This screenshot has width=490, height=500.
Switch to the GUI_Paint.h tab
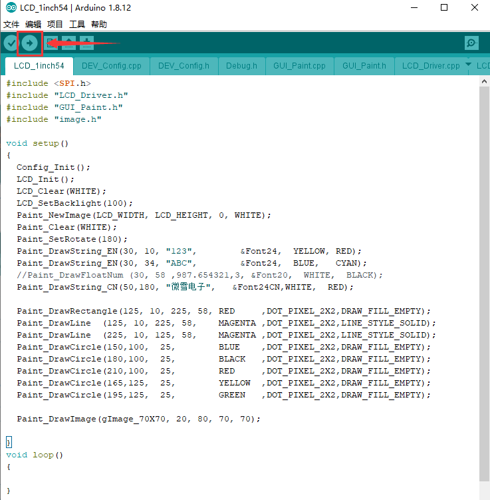(364, 66)
